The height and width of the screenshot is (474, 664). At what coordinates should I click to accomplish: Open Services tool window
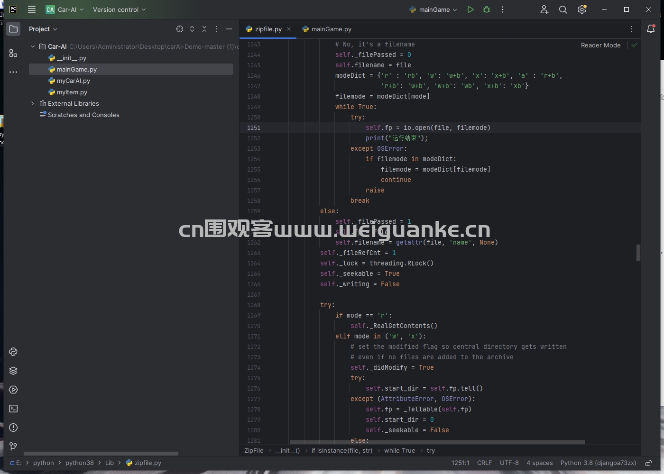click(13, 390)
